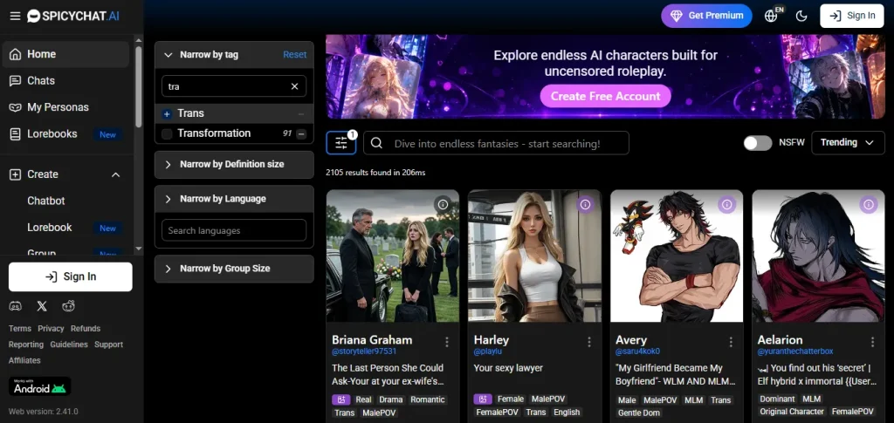
Task: Click the Search languages field
Action: point(234,230)
